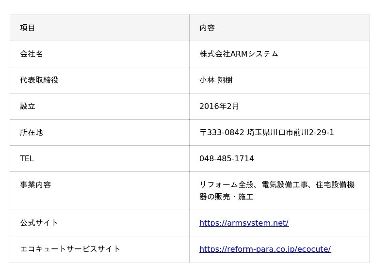Click the founding date "2016年2月"
This screenshot has height=277, width=388.
pos(219,106)
